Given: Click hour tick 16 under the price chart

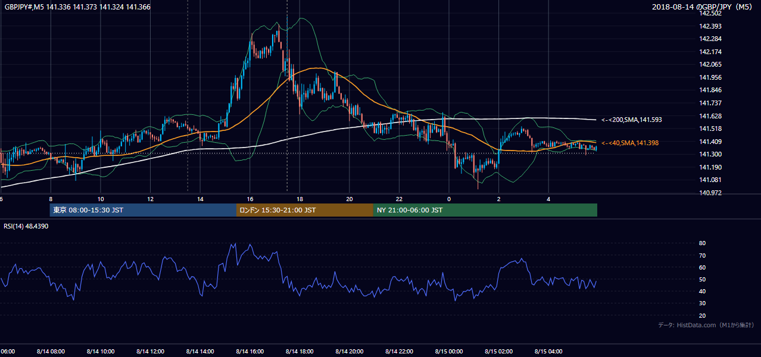Looking at the screenshot, I should pyautogui.click(x=250, y=199).
